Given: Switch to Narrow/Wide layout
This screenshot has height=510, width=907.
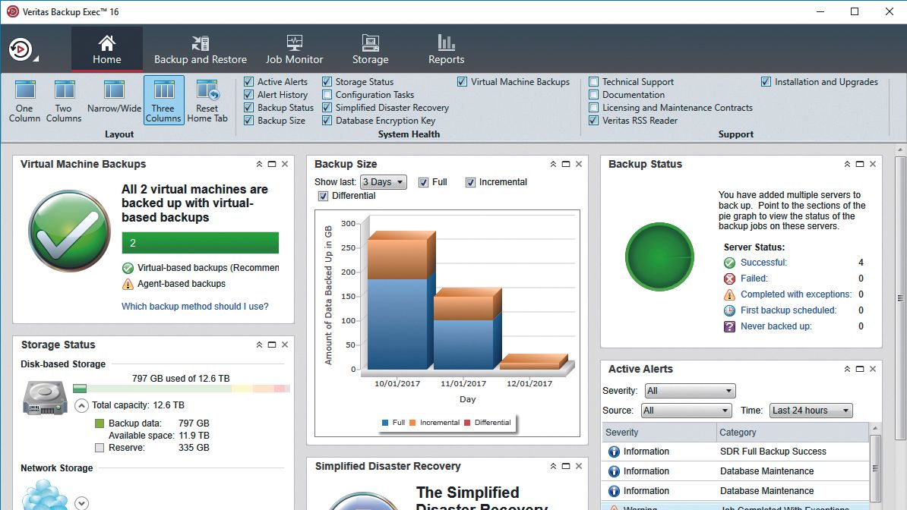Looking at the screenshot, I should click(114, 90).
